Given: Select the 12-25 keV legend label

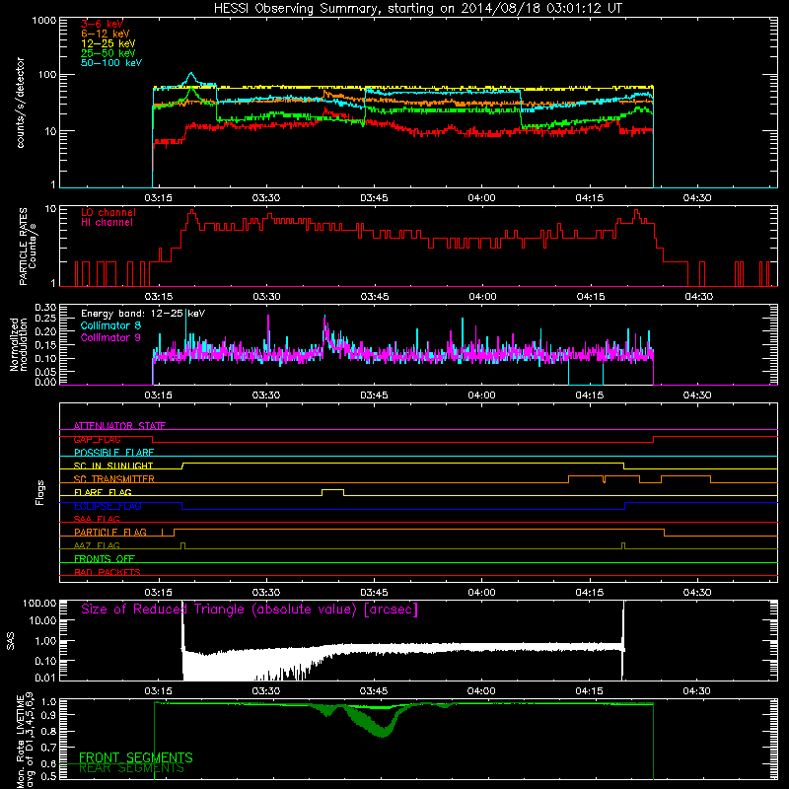Looking at the screenshot, I should (x=108, y=43).
